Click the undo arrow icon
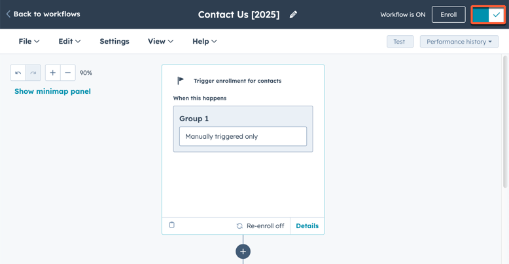509x264 pixels. tap(18, 73)
